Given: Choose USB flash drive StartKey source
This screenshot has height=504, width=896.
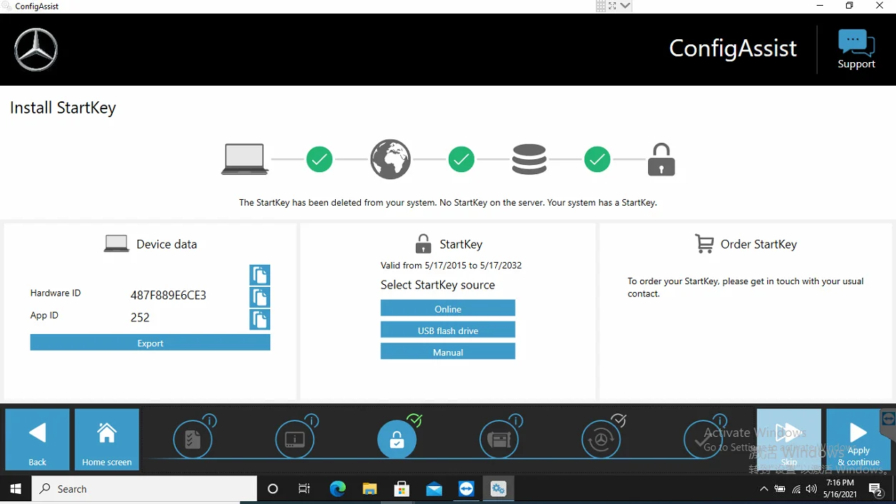Looking at the screenshot, I should [x=448, y=331].
